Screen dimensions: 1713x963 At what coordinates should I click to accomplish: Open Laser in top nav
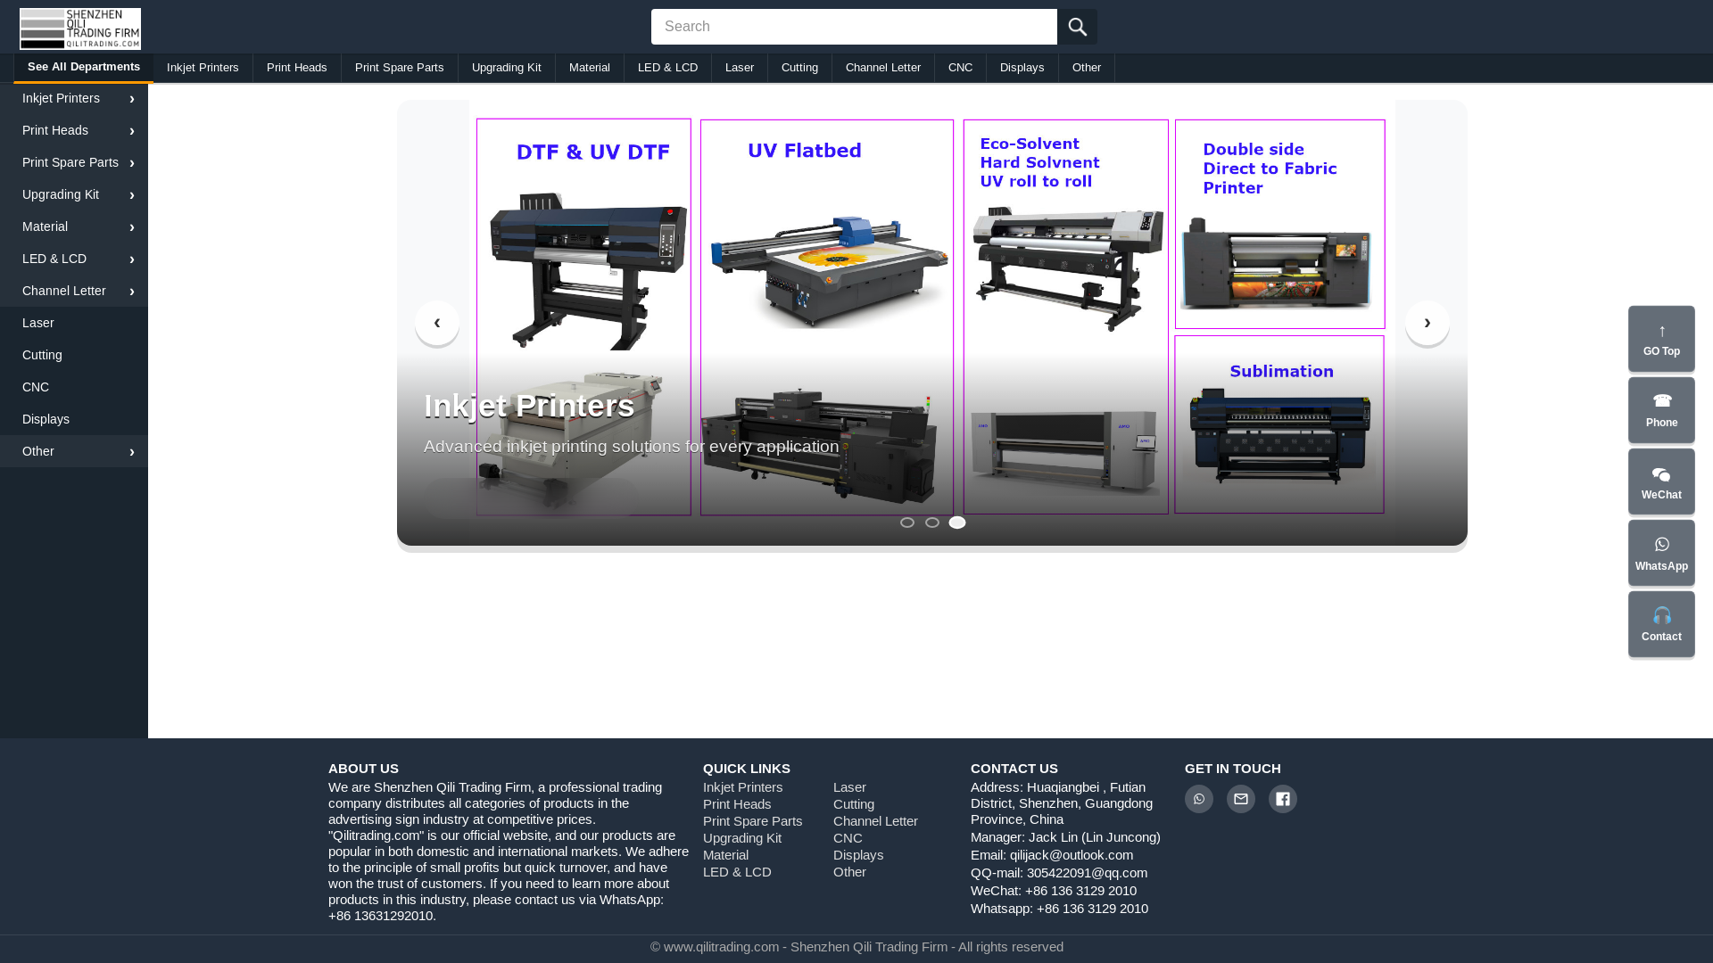(740, 68)
